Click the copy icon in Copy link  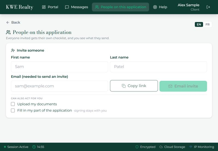pyautogui.click(x=124, y=86)
